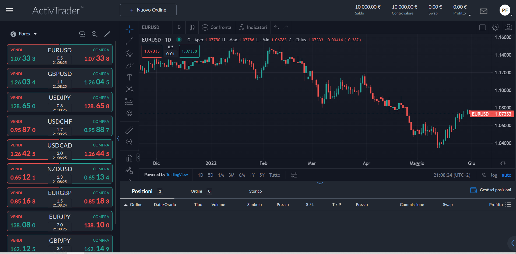Take a chart snapshot with camera icon

(x=508, y=27)
